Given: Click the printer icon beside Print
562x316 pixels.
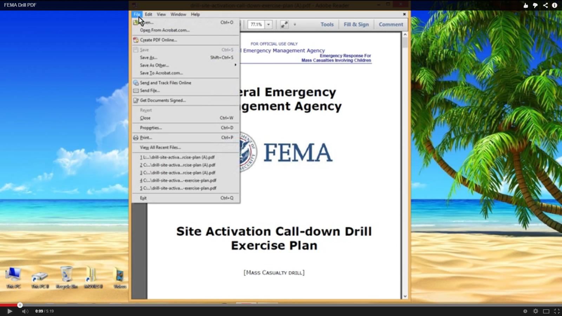Looking at the screenshot, I should click(x=136, y=138).
